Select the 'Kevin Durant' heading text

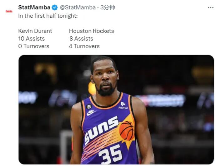(x=35, y=31)
